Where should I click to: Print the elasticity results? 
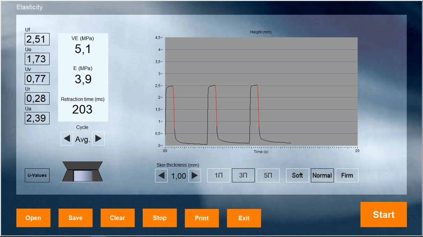pyautogui.click(x=202, y=218)
